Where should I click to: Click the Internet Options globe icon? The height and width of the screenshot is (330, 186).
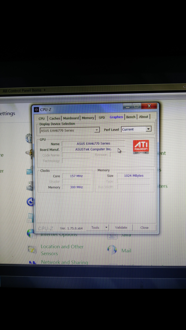click(30, 234)
